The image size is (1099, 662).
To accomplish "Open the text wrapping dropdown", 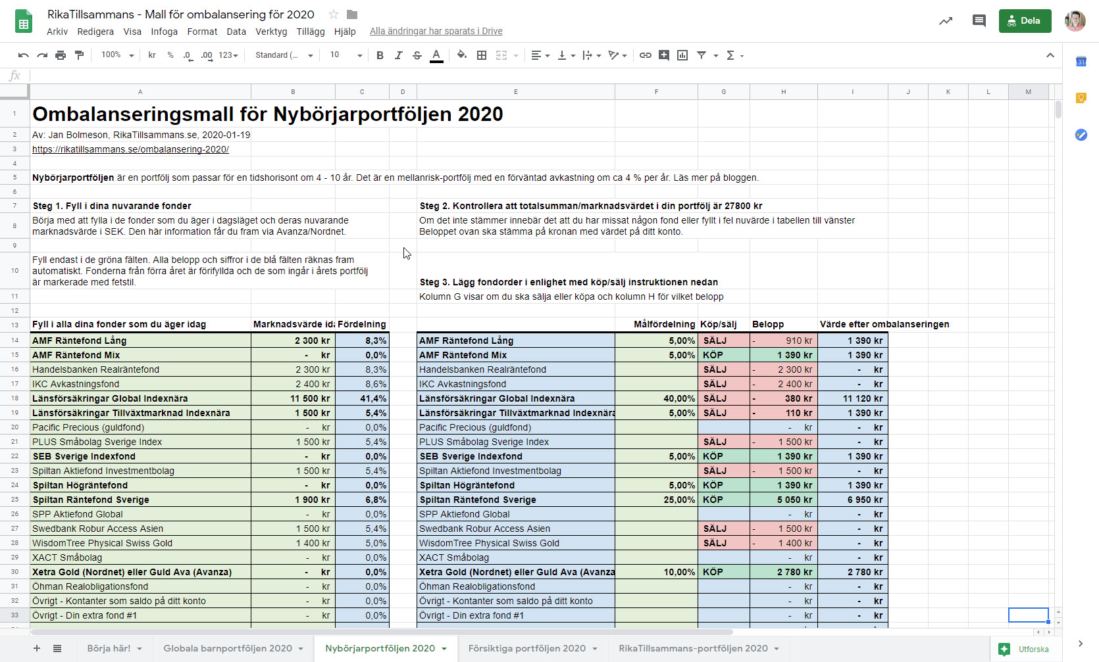I will [592, 55].
